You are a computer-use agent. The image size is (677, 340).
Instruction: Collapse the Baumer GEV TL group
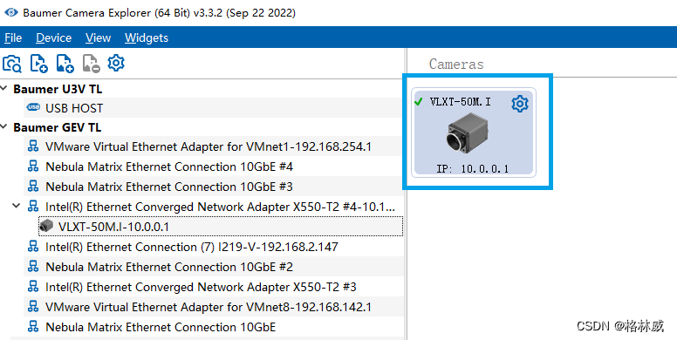(x=3, y=127)
